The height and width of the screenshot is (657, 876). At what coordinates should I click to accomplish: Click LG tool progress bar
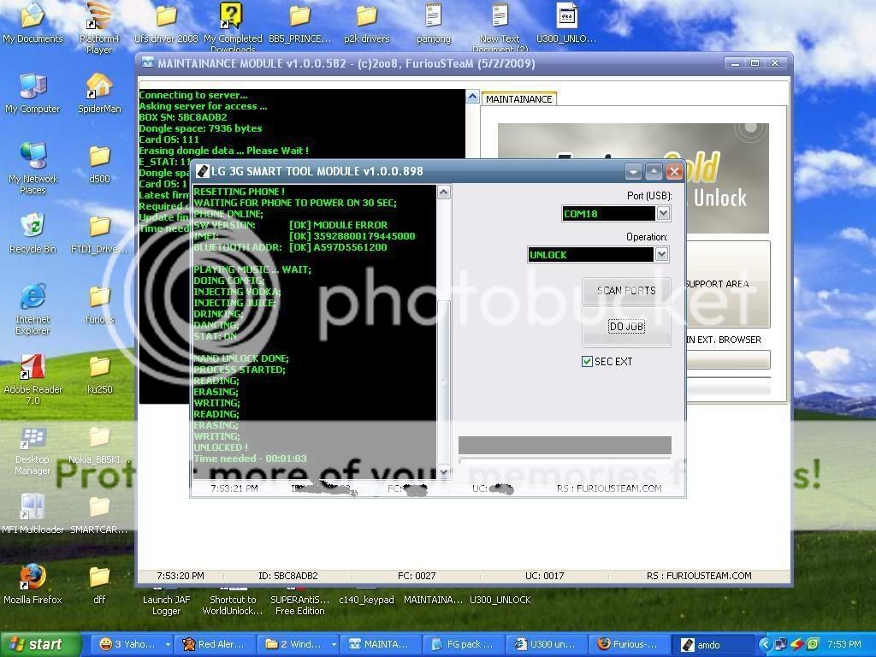(565, 445)
